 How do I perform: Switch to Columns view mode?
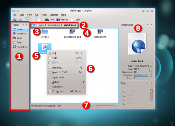(x=40, y=20)
